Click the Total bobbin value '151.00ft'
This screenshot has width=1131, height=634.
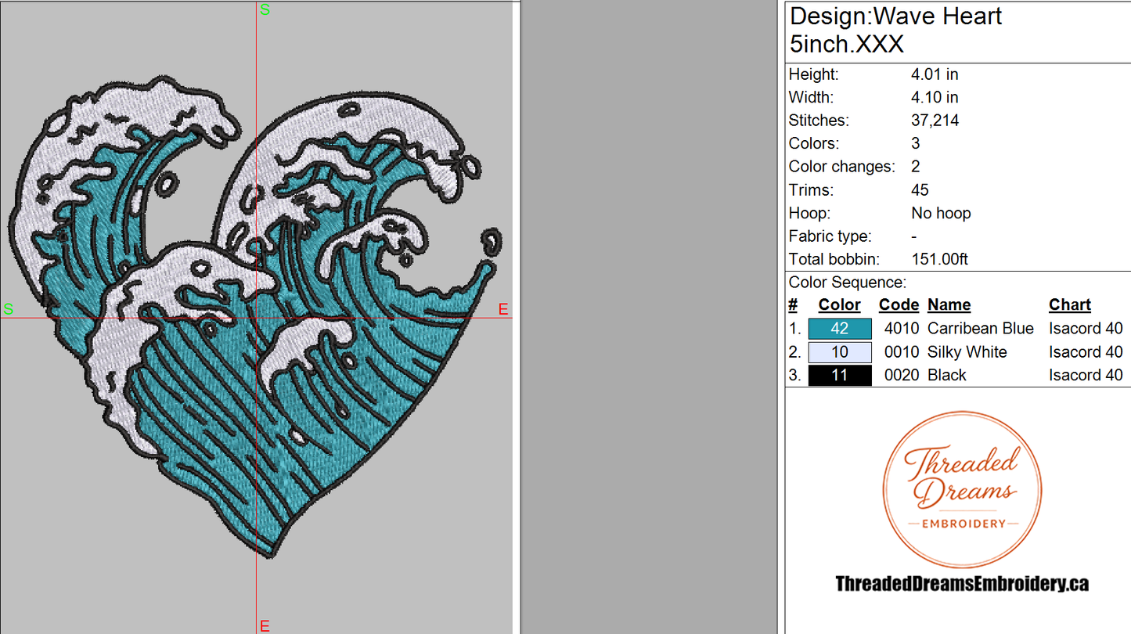pyautogui.click(x=940, y=259)
